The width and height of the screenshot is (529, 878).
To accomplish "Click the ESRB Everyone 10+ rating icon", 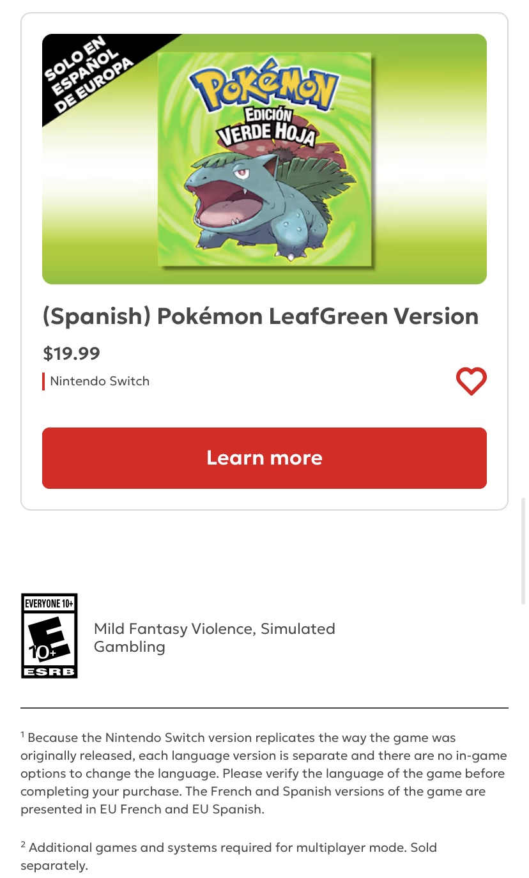I will point(49,636).
